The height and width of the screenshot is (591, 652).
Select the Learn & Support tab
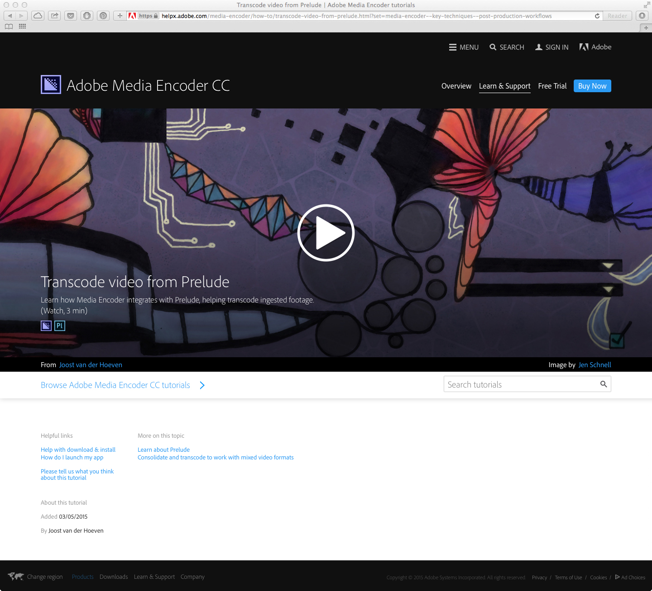pyautogui.click(x=504, y=86)
